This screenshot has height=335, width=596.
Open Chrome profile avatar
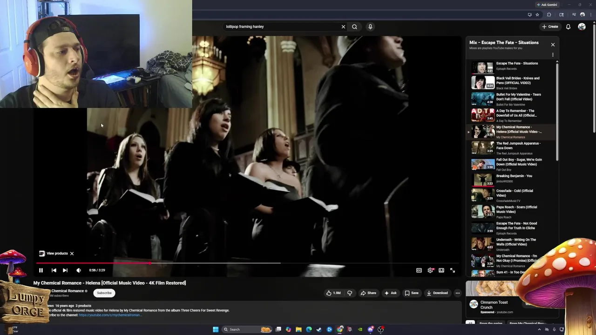pos(582,15)
